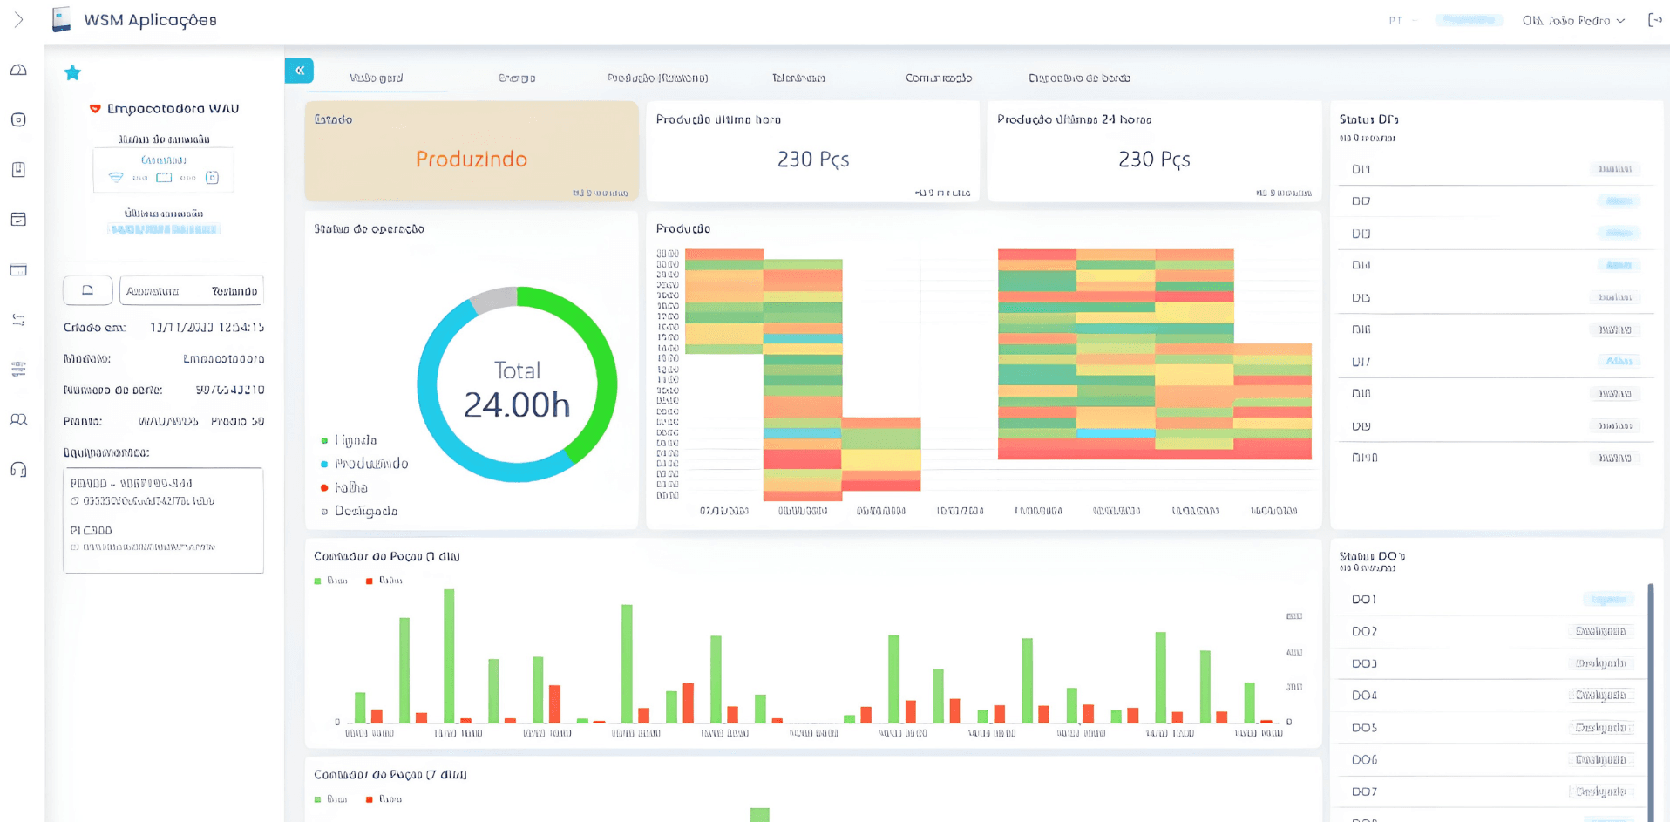Open the headset support icon in sidebar
The height and width of the screenshot is (822, 1670).
coord(18,470)
